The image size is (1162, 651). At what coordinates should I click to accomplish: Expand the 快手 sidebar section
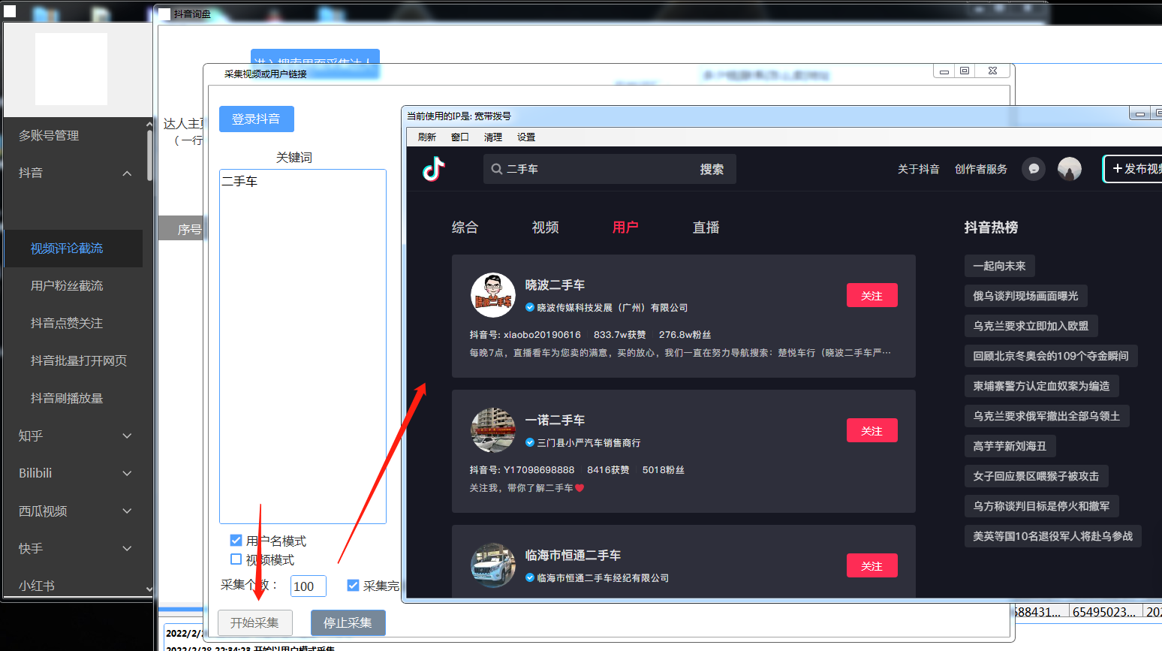[x=127, y=548]
